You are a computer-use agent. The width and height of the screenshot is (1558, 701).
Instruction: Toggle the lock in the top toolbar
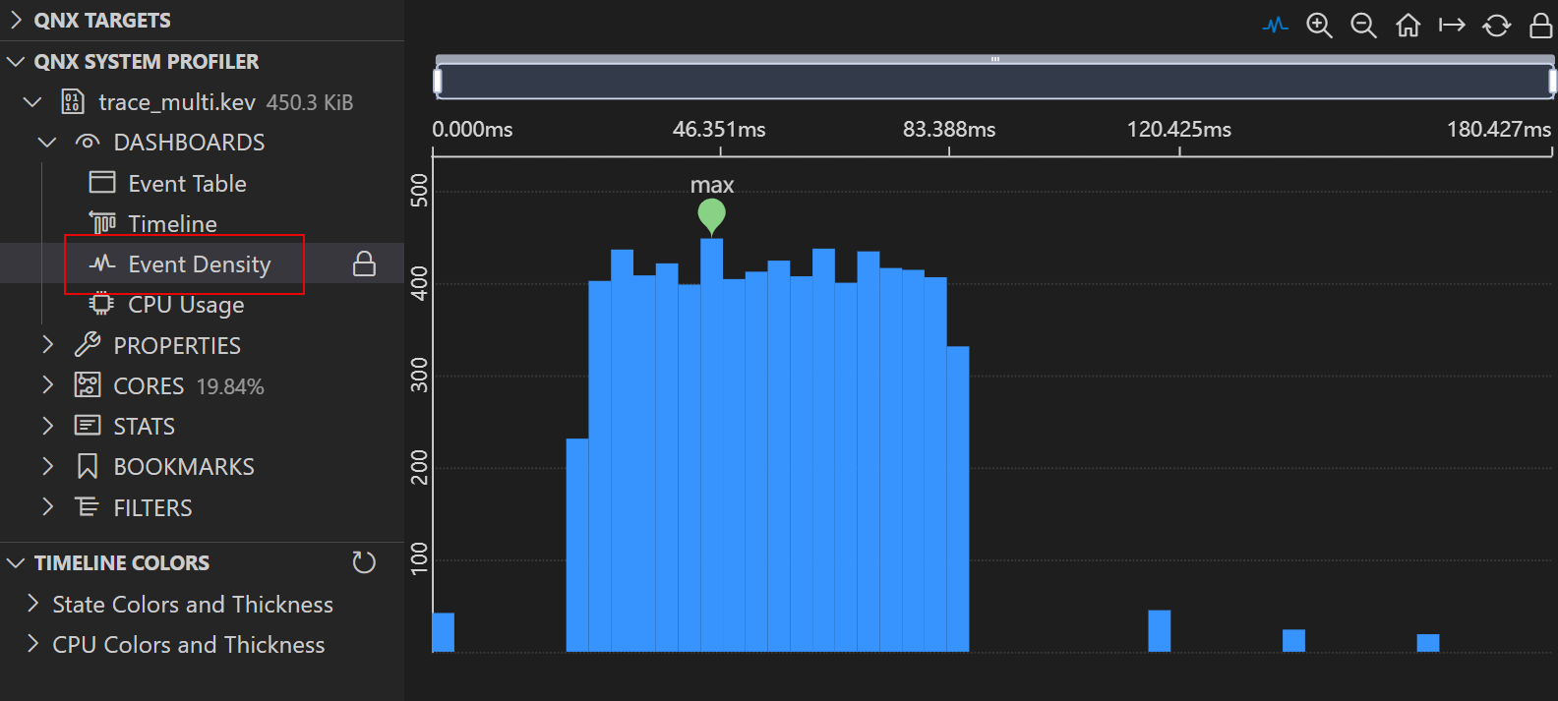click(x=1540, y=26)
